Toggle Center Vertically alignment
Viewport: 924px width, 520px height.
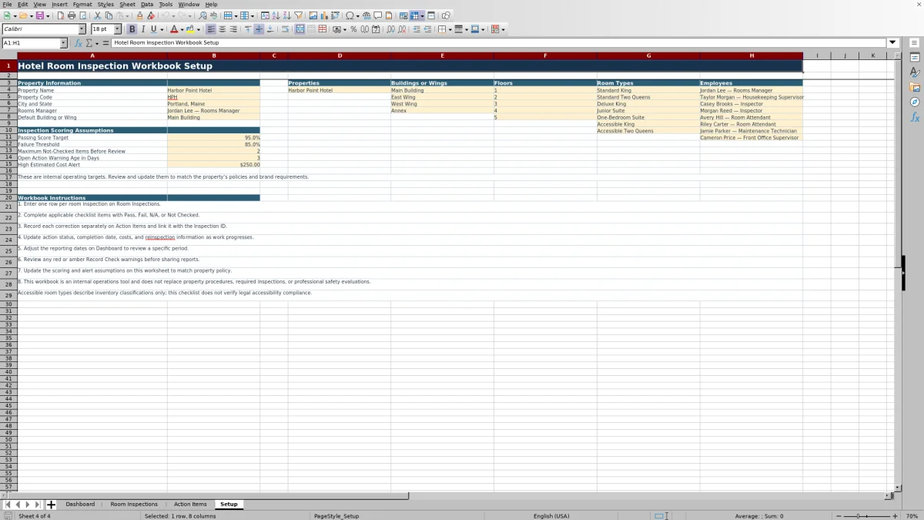259,29
